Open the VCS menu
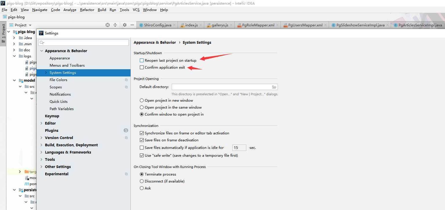The image size is (445, 210). pos(136,10)
